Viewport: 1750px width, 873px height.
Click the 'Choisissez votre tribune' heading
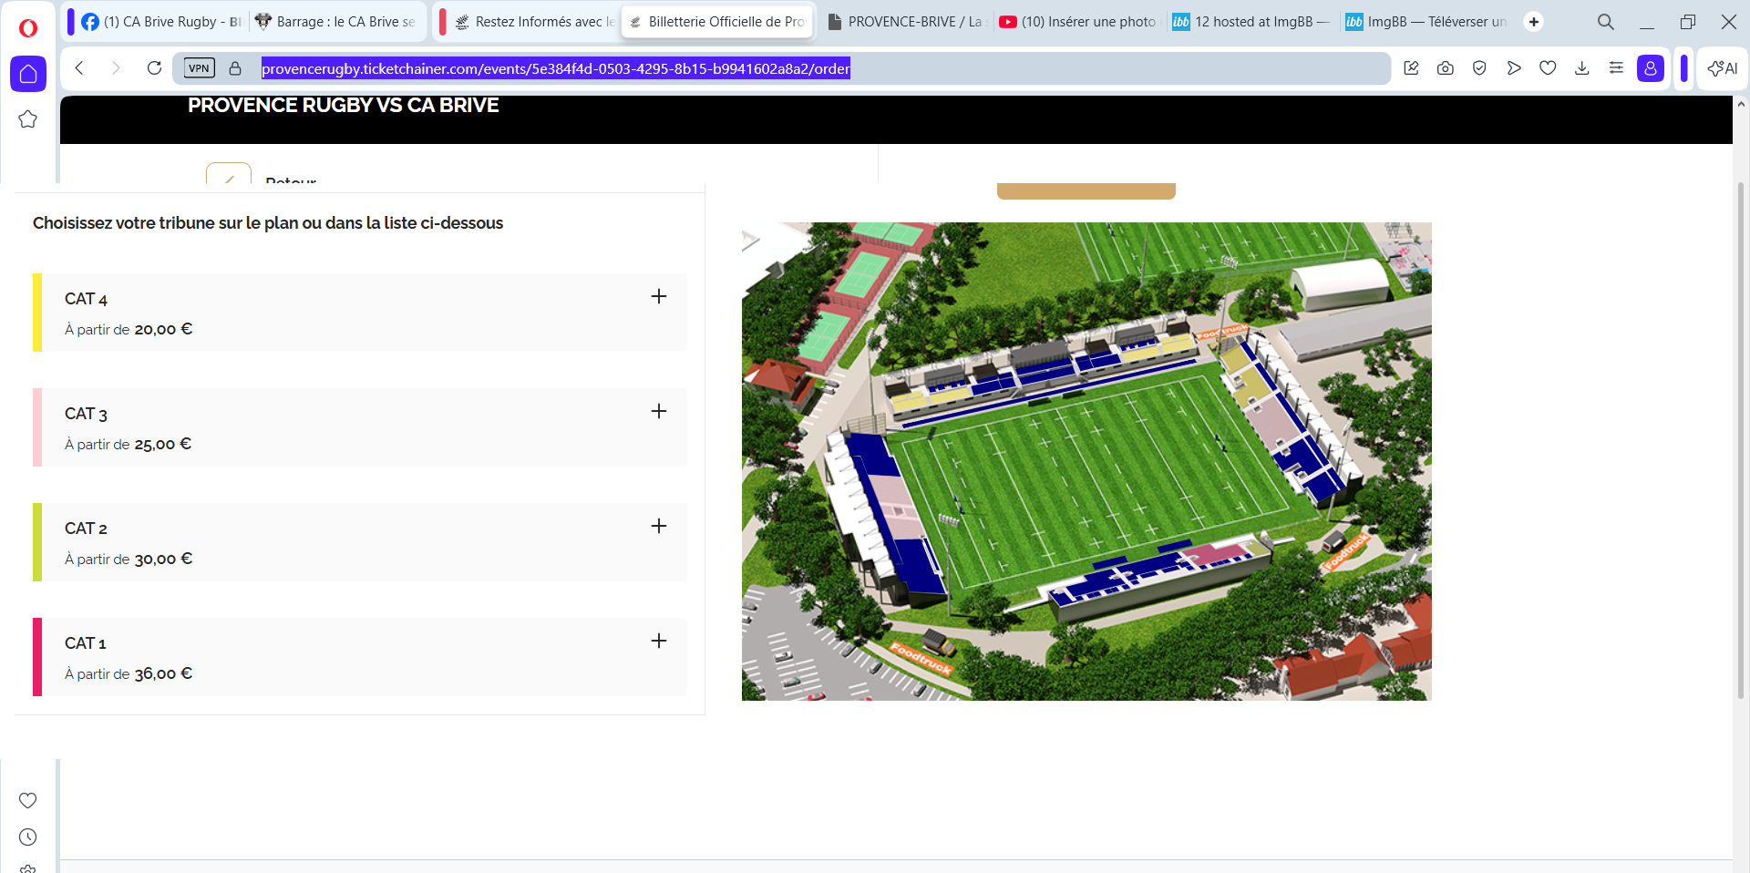268,223
